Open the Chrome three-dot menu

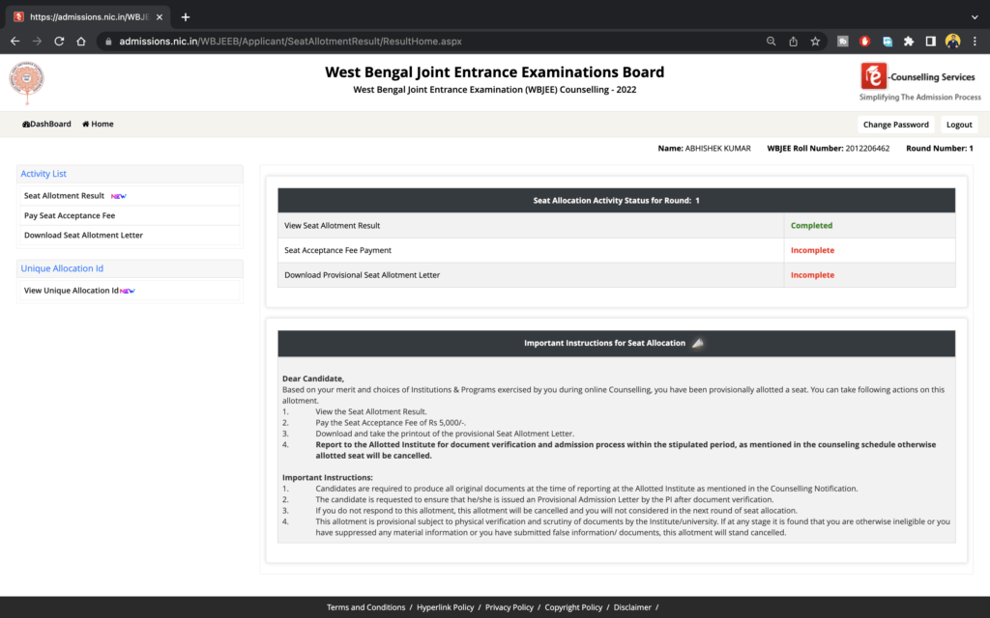[x=975, y=41]
